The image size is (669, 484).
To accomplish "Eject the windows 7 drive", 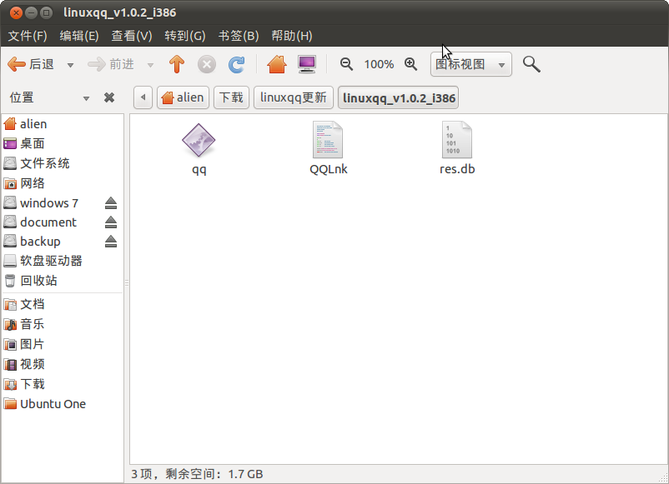I will (111, 203).
